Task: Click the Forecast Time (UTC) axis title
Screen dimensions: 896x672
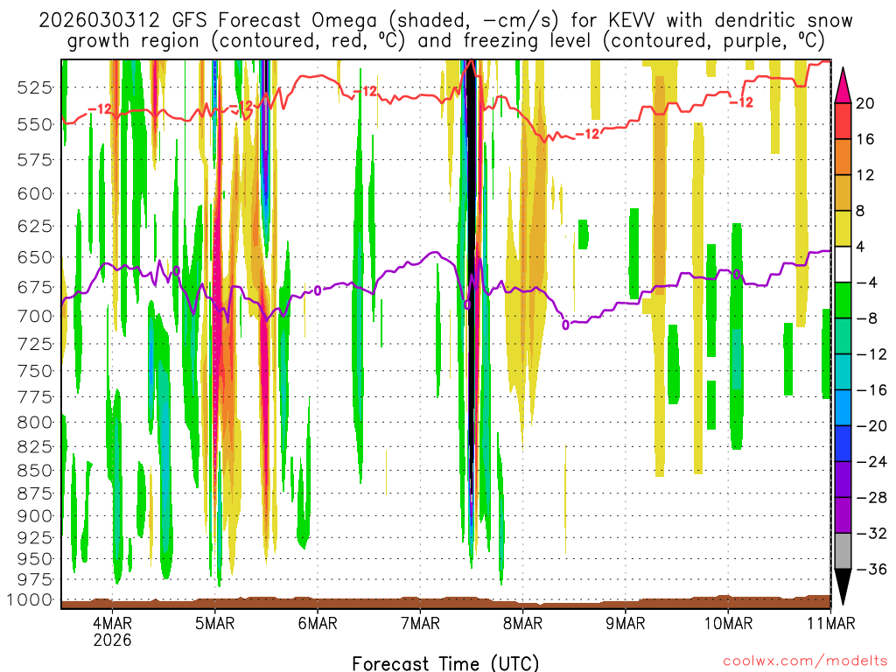Action: (445, 663)
